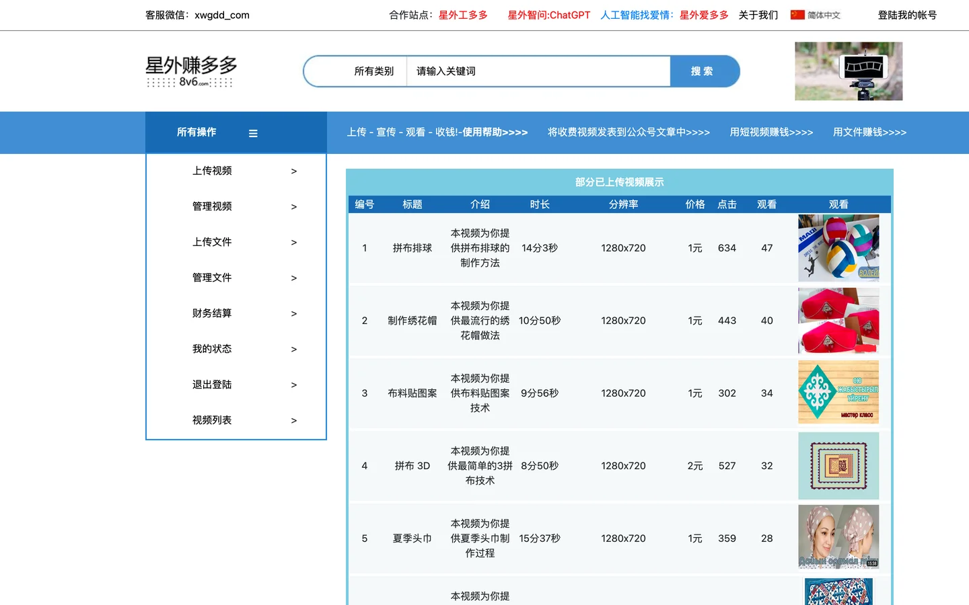
Task: Expand the 我的状态 sidebar arrow
Action: click(293, 350)
